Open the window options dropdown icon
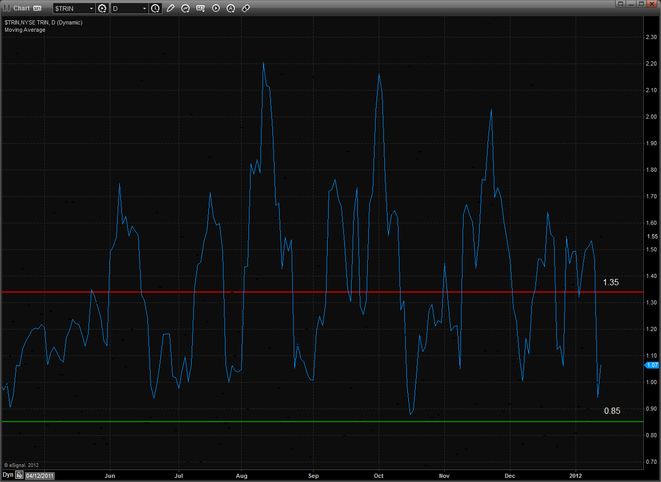 (620, 4)
